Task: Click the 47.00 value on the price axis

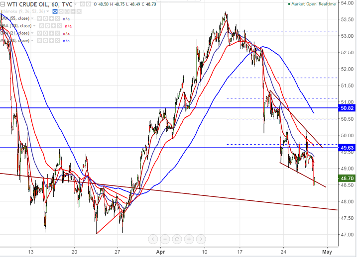Action: coord(347,235)
